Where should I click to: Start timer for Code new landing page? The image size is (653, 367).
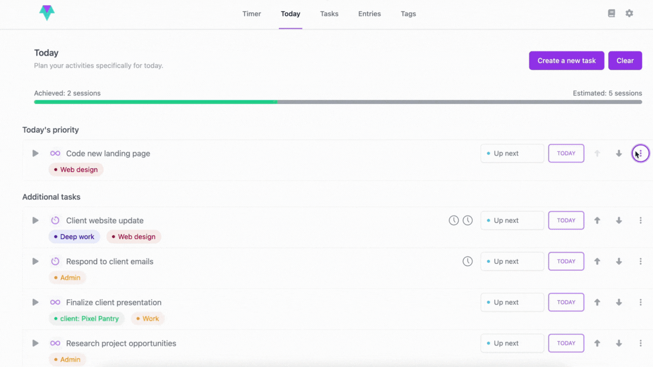click(x=35, y=153)
